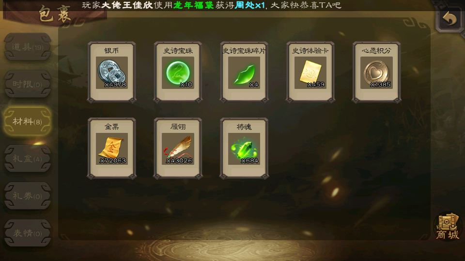Switch to the 表情(0) tab
This screenshot has height=261, width=465.
point(27,233)
